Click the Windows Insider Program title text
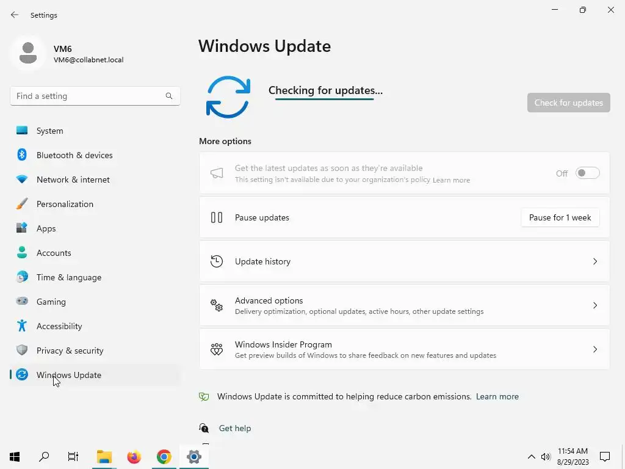 coord(283,344)
